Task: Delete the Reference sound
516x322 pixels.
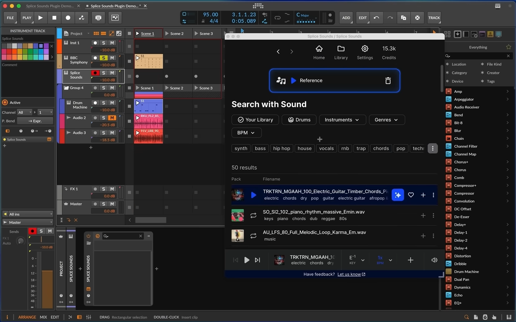Action: tap(388, 81)
